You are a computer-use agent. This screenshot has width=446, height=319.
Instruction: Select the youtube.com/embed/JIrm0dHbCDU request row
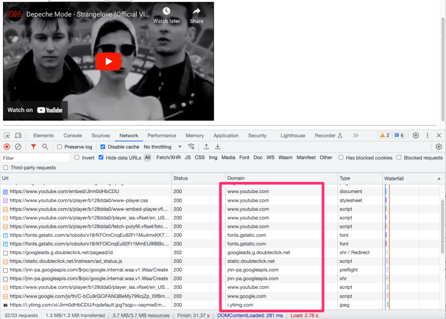click(220, 191)
